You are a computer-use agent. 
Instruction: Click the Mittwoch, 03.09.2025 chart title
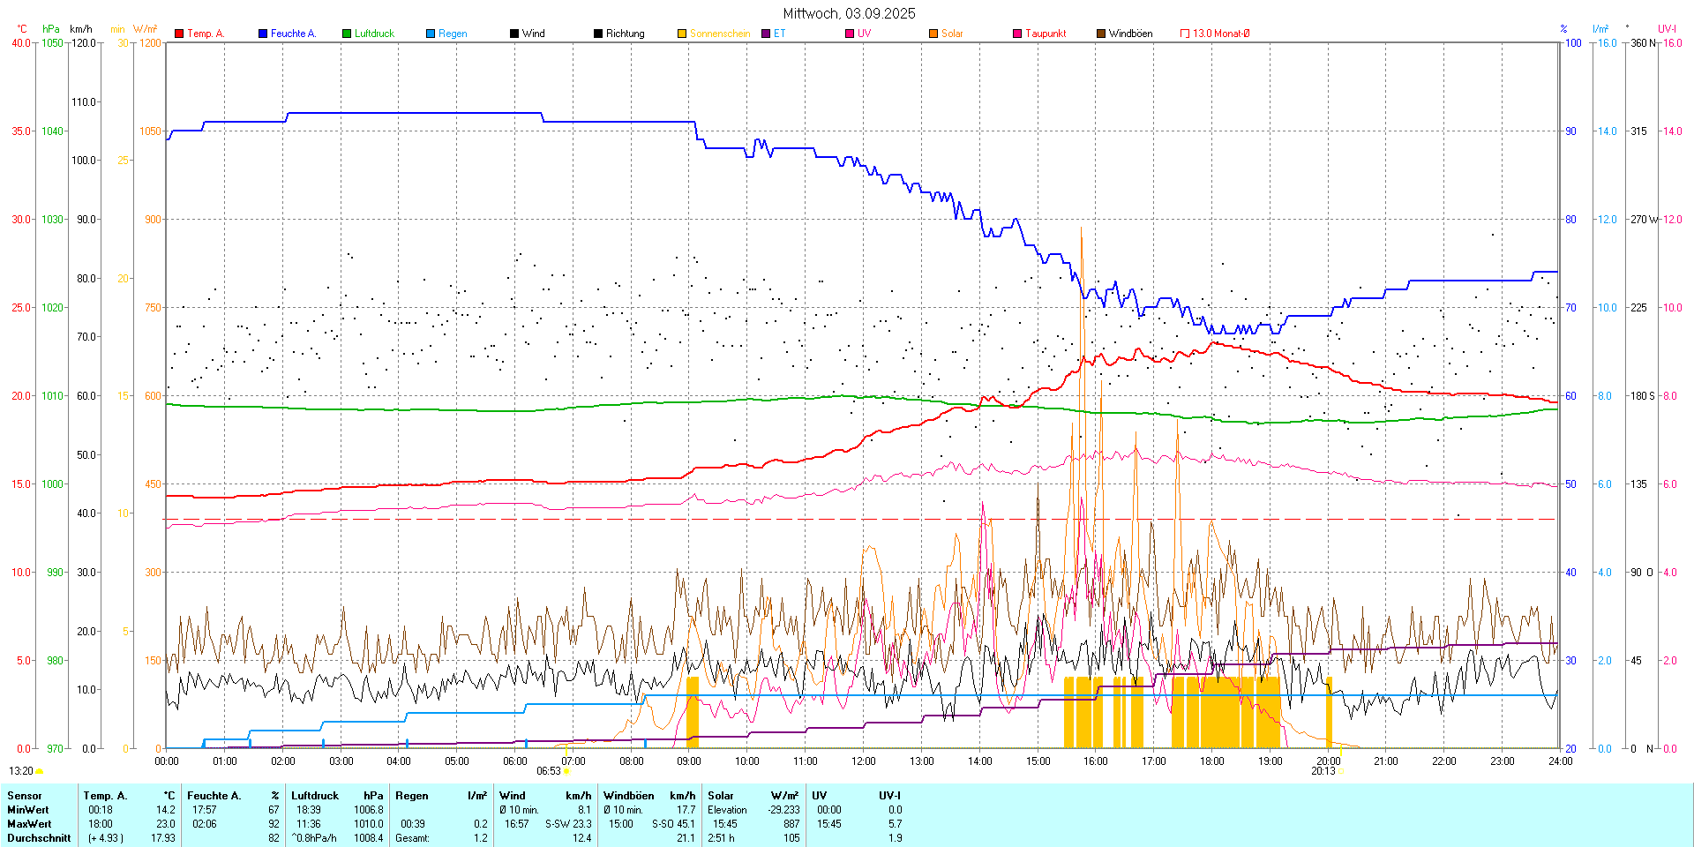[849, 13]
